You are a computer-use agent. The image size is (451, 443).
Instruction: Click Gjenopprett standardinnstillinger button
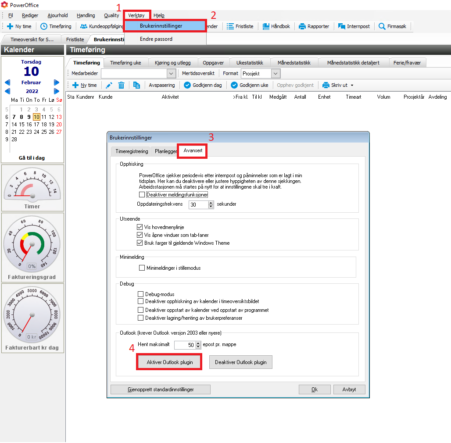pyautogui.click(x=161, y=389)
